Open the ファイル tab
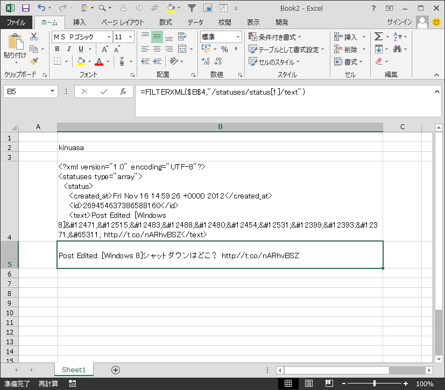 tap(16, 22)
